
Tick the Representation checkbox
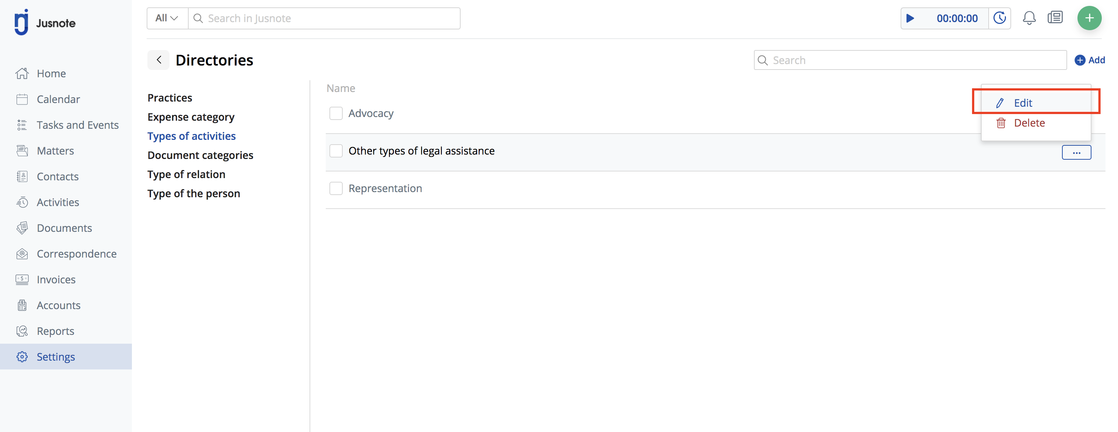pyautogui.click(x=336, y=188)
